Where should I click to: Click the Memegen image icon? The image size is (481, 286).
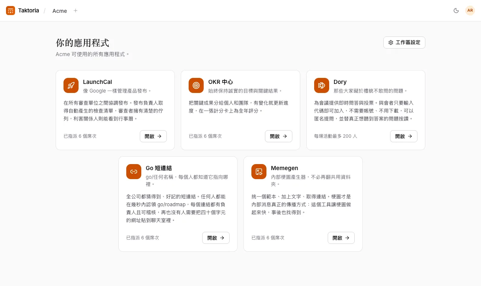pyautogui.click(x=259, y=172)
